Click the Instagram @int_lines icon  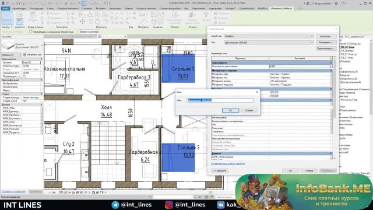(169, 205)
